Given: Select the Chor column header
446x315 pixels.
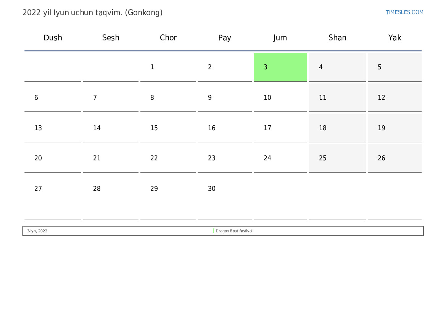Looking at the screenshot, I should 168,38.
